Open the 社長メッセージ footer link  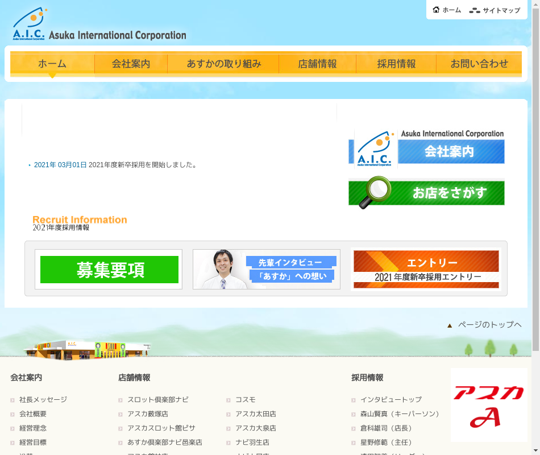tap(43, 400)
